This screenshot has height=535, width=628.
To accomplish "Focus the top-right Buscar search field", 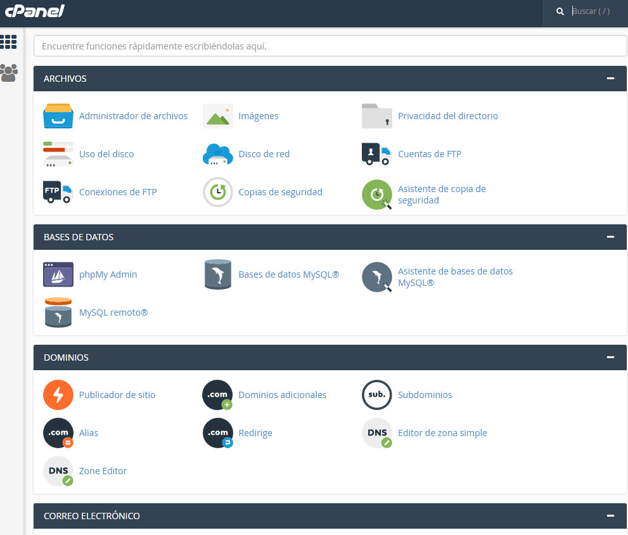I will tap(596, 11).
